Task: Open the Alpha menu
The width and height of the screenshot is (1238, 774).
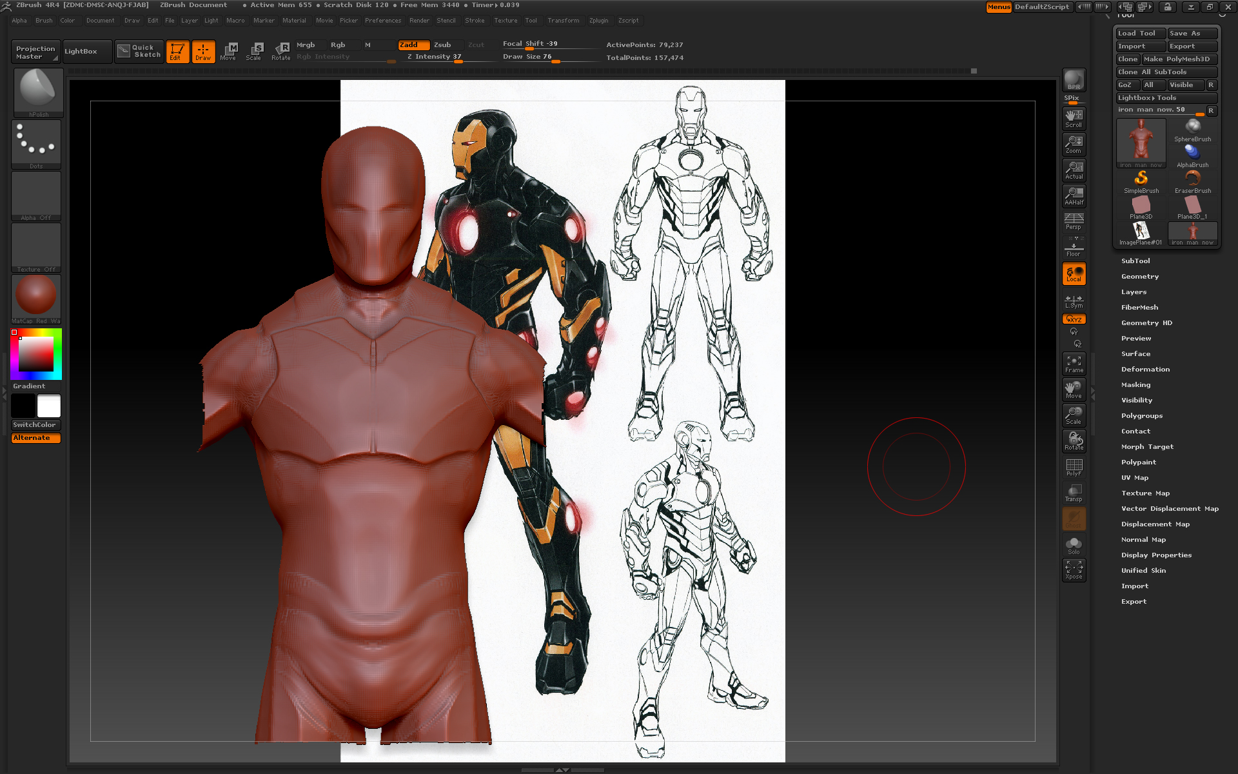Action: tap(19, 21)
